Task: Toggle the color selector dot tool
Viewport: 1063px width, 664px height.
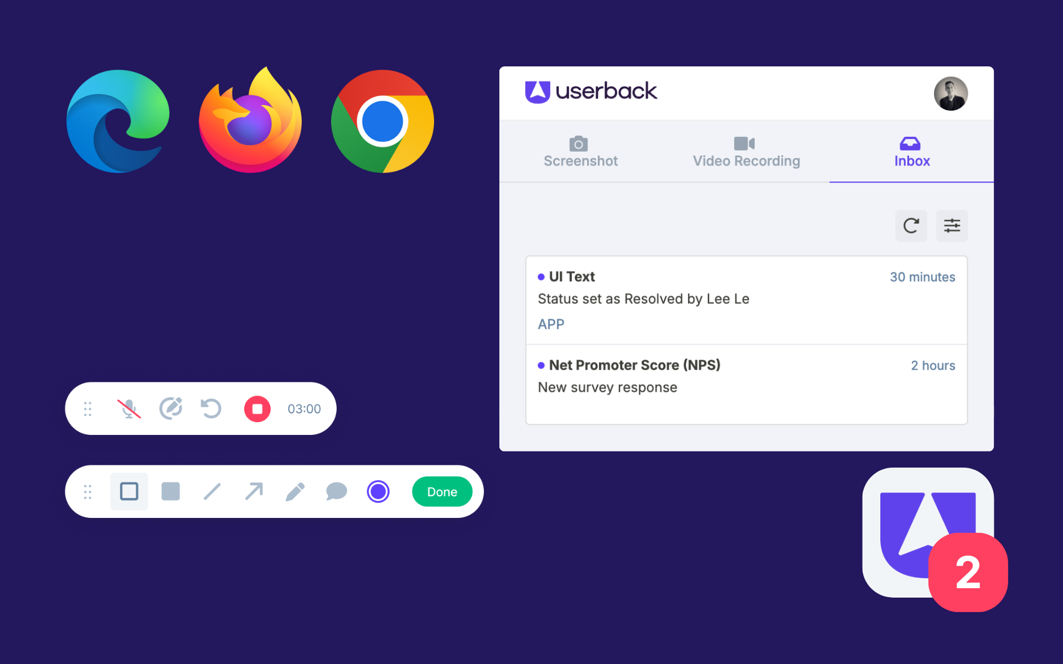Action: coord(376,492)
